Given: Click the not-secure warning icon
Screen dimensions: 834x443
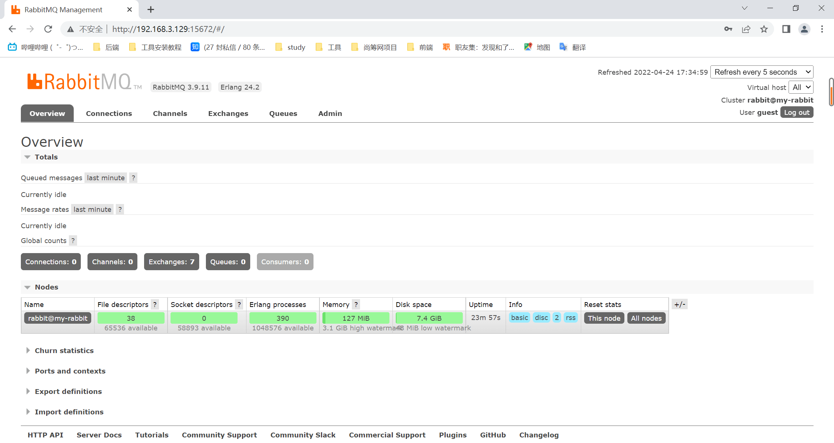Looking at the screenshot, I should point(70,29).
